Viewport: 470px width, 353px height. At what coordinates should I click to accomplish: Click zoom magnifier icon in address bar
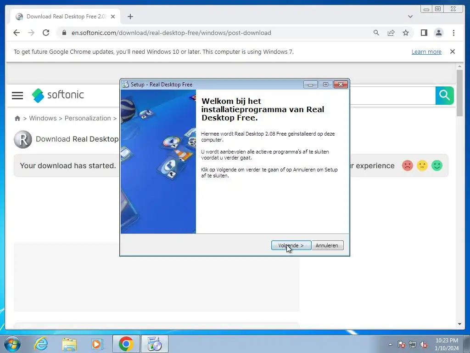(376, 33)
